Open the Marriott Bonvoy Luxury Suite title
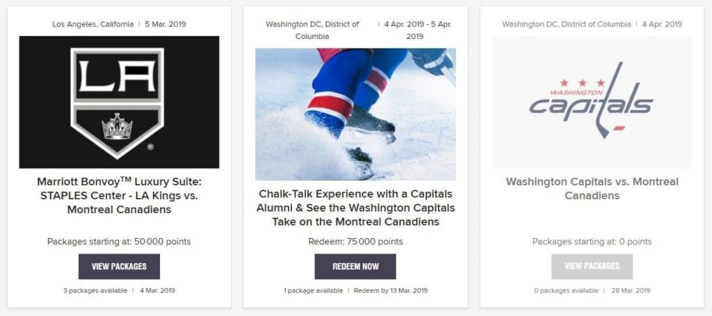Image resolution: width=712 pixels, height=316 pixels. [x=119, y=195]
